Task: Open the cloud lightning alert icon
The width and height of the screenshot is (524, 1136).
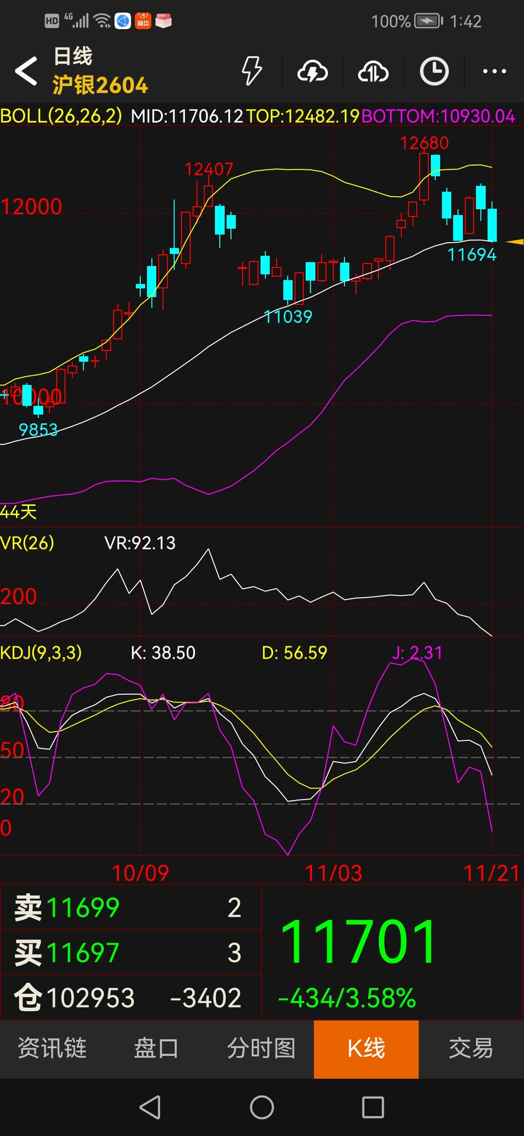Action: 312,71
